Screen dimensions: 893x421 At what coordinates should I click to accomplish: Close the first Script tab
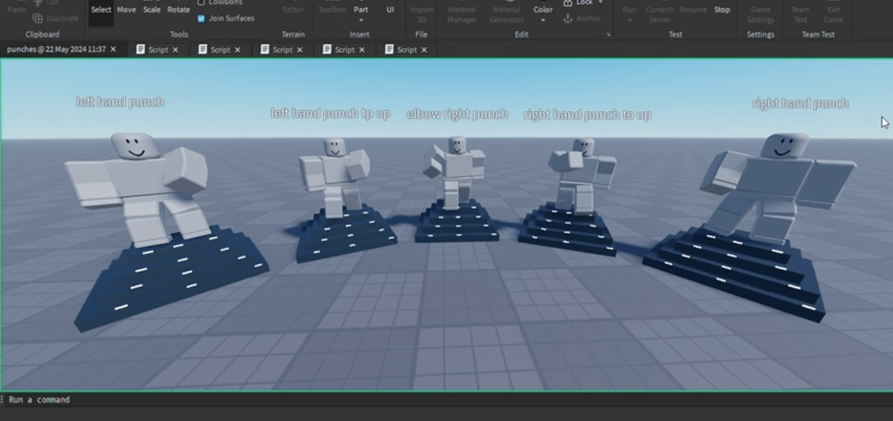tap(176, 49)
